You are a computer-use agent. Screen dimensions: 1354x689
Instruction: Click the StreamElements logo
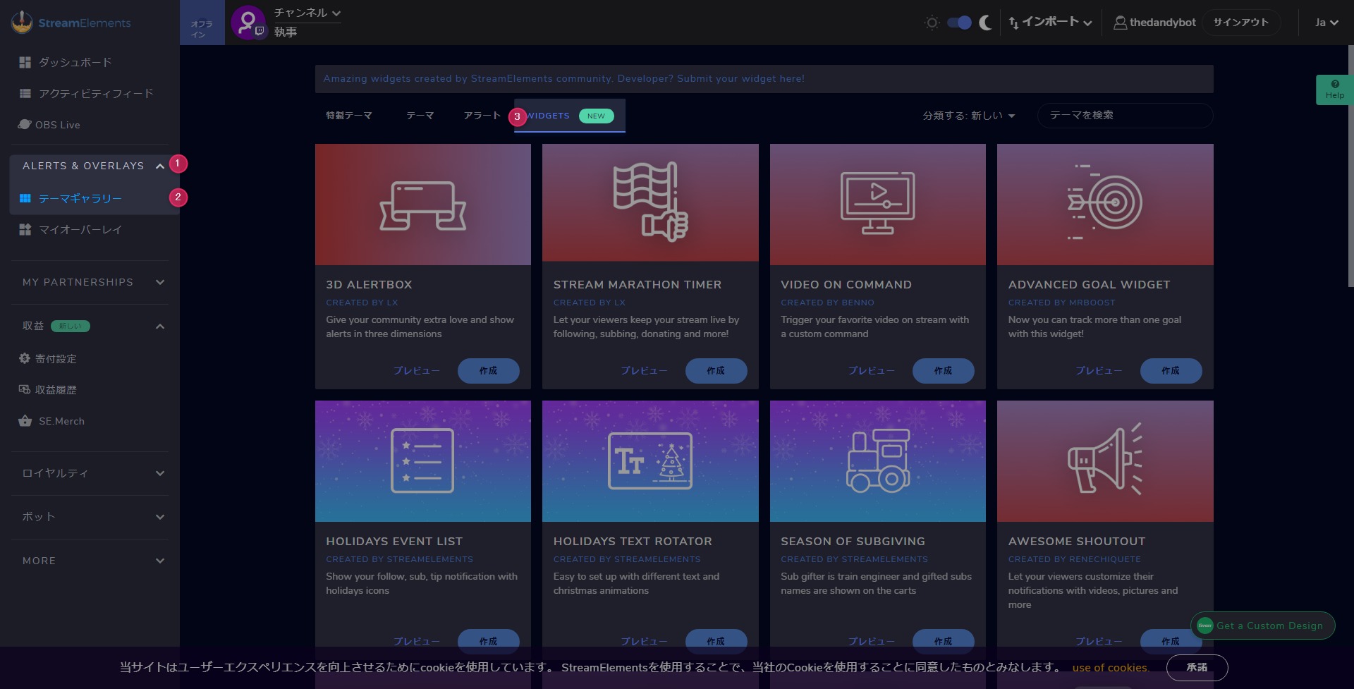click(71, 23)
